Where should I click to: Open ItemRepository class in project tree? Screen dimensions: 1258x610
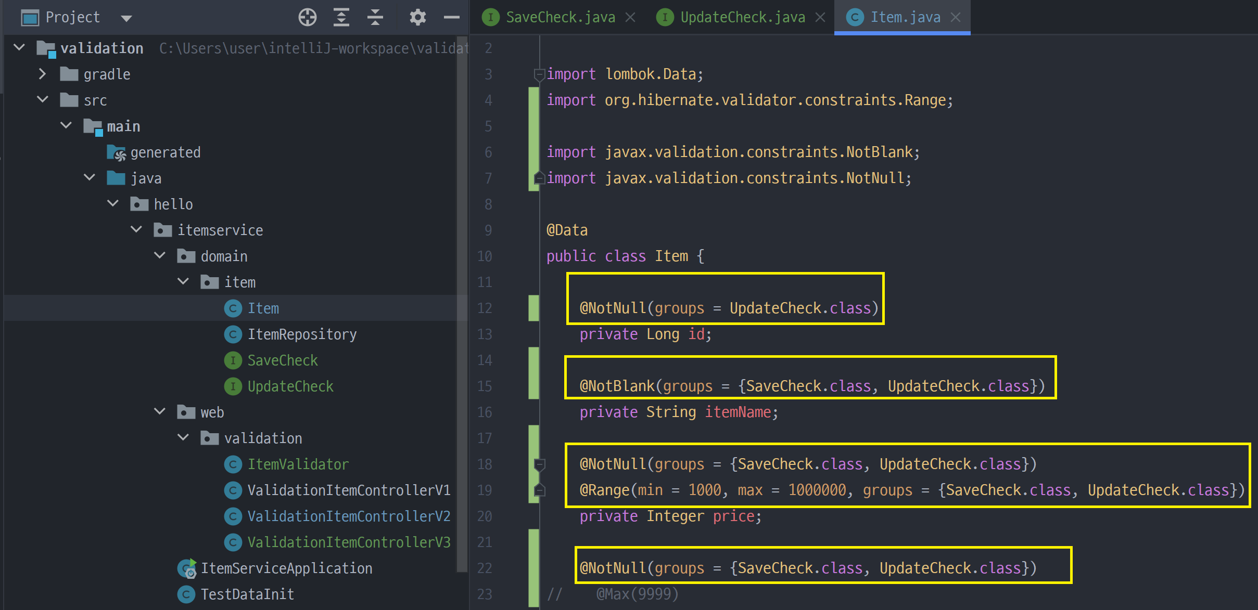[x=302, y=334]
